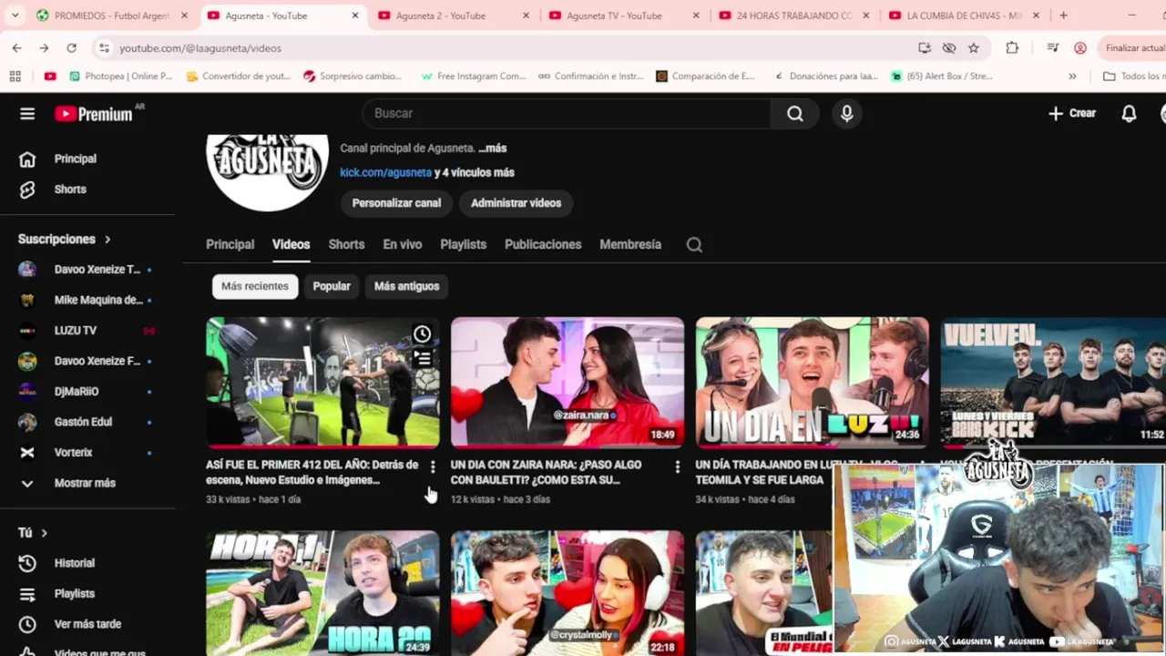Expand channel description with ...más
The width and height of the screenshot is (1166, 656).
[x=492, y=148]
